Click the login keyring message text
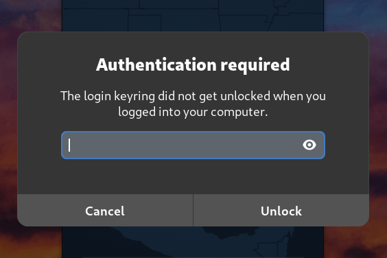Image resolution: width=387 pixels, height=258 pixels. 193,104
